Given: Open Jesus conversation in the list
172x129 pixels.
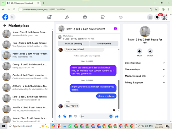Looking at the screenshot, I should click(26, 34).
